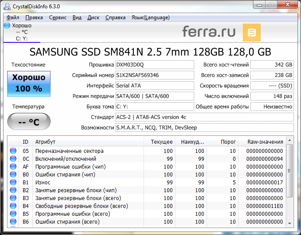The height and width of the screenshot is (235, 301).
Task: Select the row Переназначенные сектора
Action: pos(147,151)
